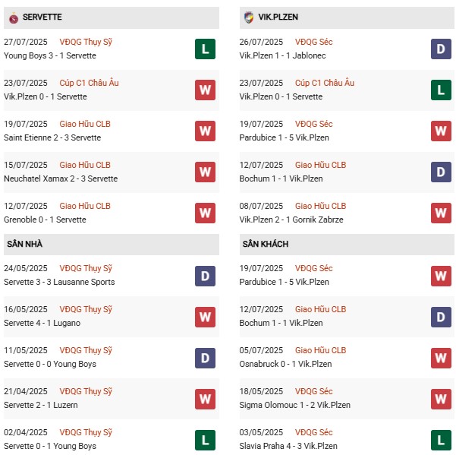The image size is (456, 455).
Task: Click the Vik.Plzen club crest icon
Action: [249, 17]
